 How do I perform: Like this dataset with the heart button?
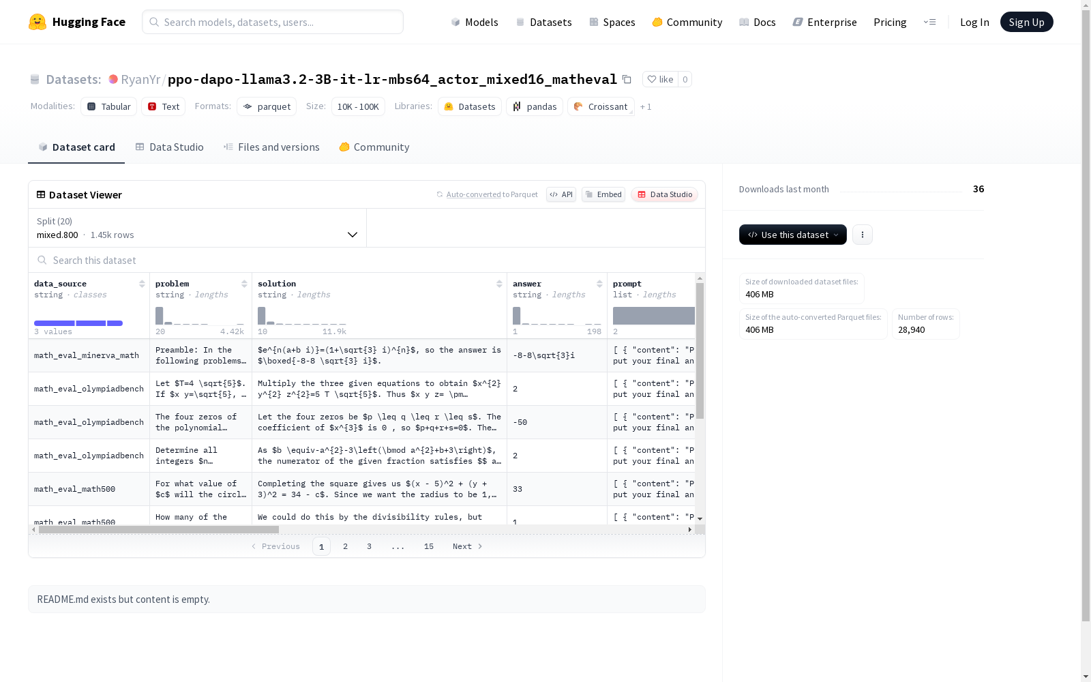(660, 79)
